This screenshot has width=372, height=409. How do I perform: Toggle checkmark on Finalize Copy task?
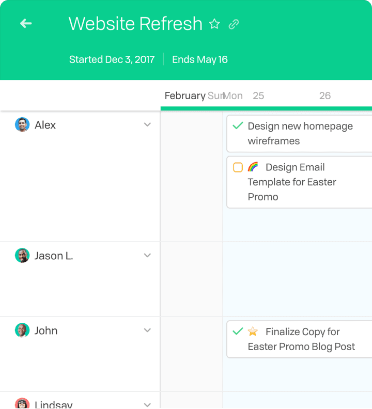pyautogui.click(x=238, y=332)
